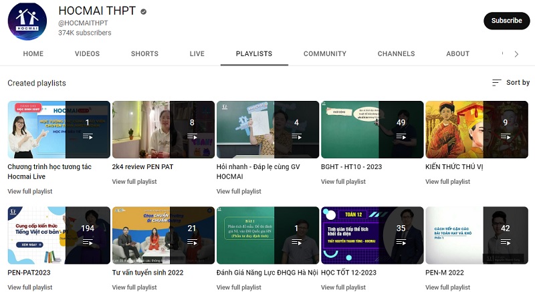This screenshot has width=535, height=292.
Task: Click playlist queue icon on PEN-M 2022 thumbnail
Action: tap(505, 242)
